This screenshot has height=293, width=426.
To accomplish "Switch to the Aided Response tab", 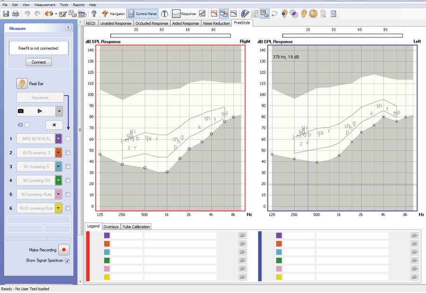I will pos(185,23).
